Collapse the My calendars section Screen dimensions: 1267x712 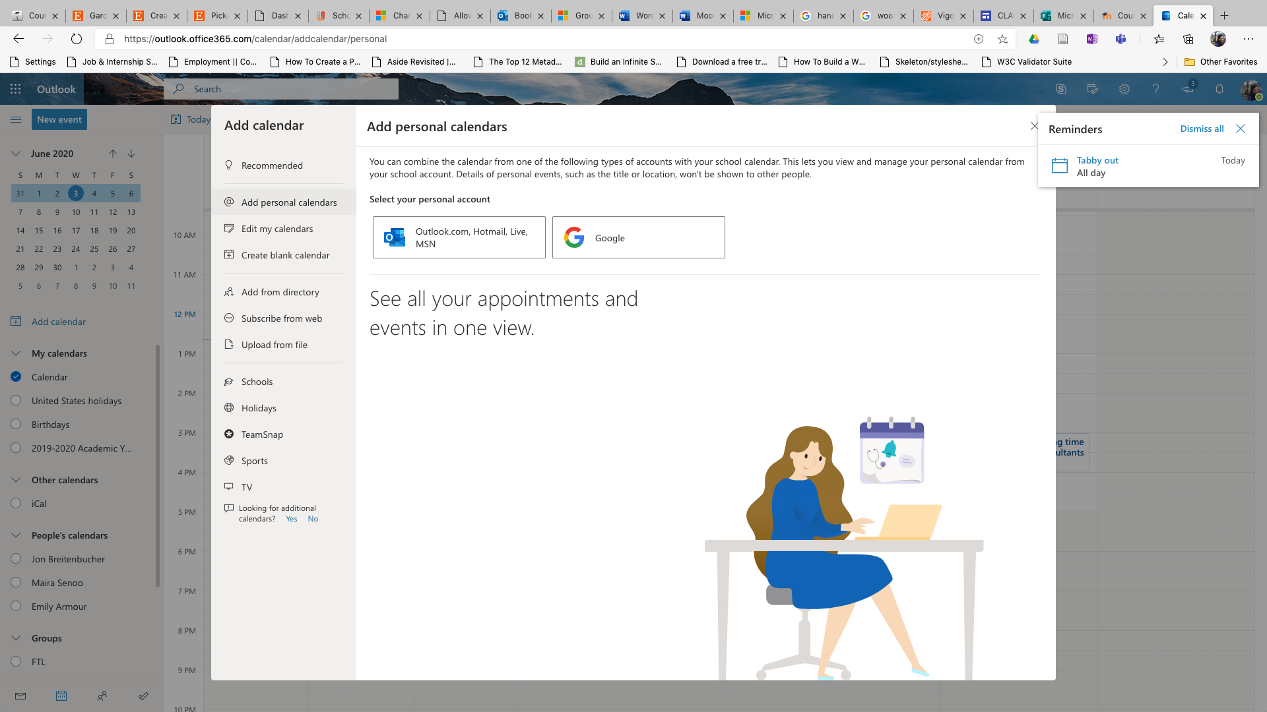click(16, 353)
